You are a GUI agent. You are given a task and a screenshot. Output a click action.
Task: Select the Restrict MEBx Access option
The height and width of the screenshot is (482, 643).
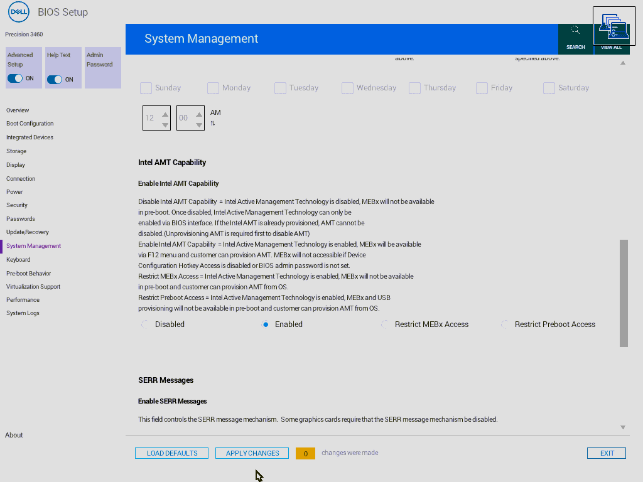(384, 324)
